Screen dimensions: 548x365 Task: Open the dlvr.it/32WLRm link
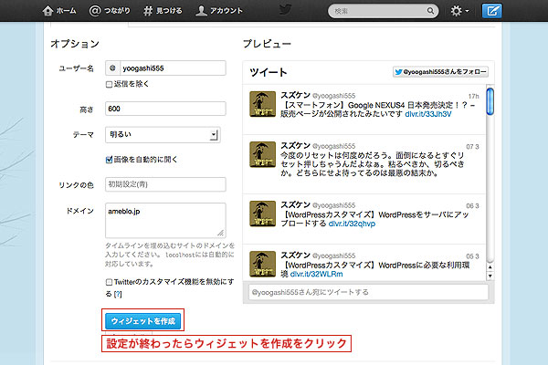(x=316, y=274)
